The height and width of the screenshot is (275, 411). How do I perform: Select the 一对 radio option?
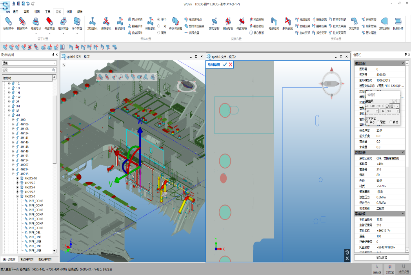click(x=159, y=26)
